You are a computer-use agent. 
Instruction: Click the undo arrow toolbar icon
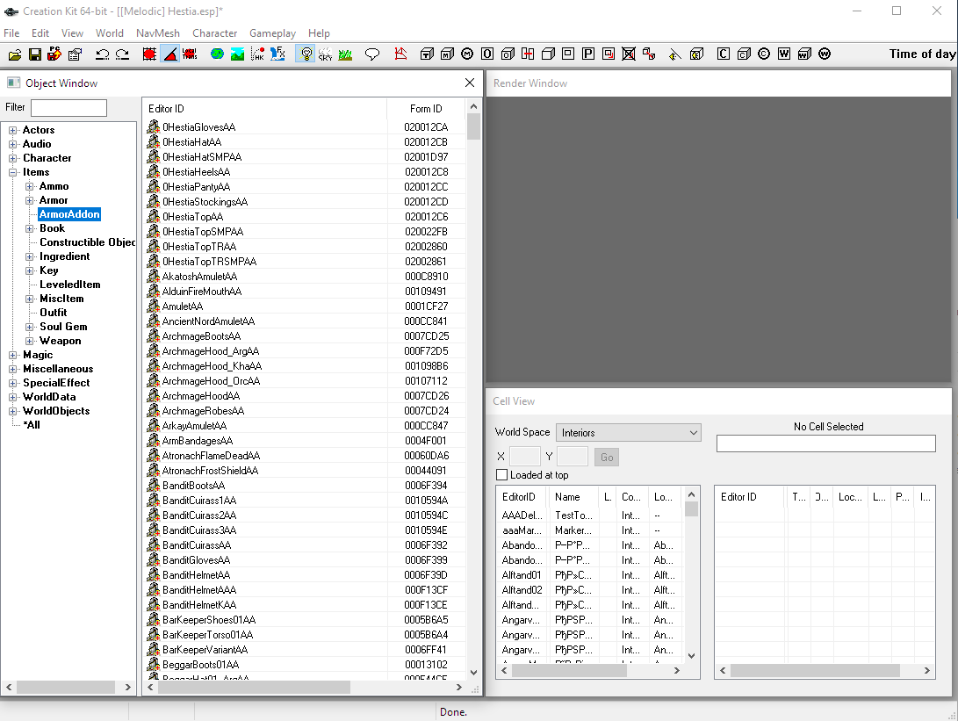(x=102, y=54)
